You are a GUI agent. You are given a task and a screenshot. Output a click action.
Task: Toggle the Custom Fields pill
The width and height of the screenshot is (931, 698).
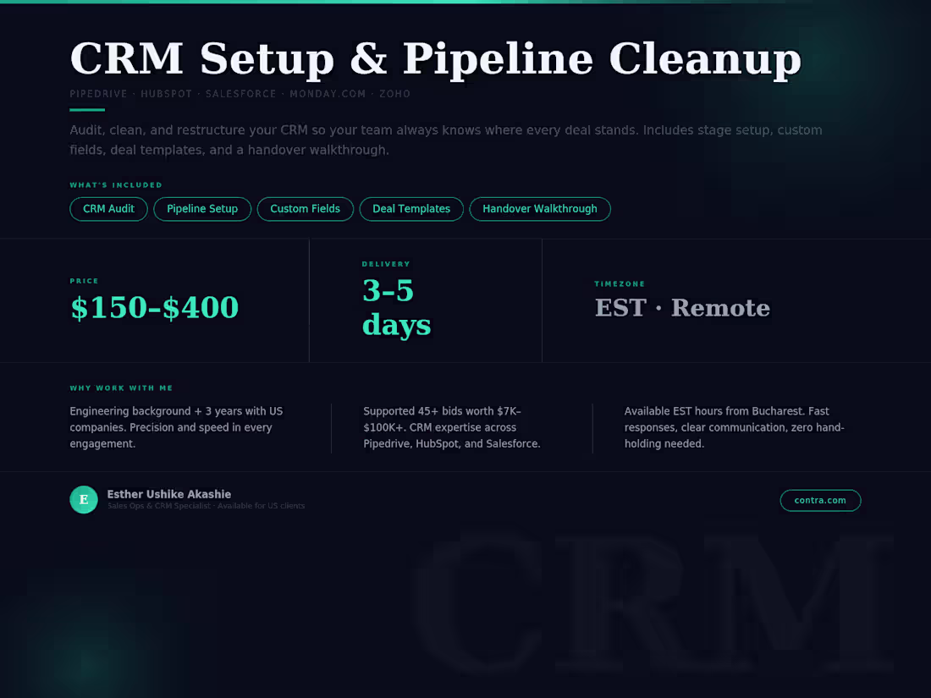pos(305,209)
